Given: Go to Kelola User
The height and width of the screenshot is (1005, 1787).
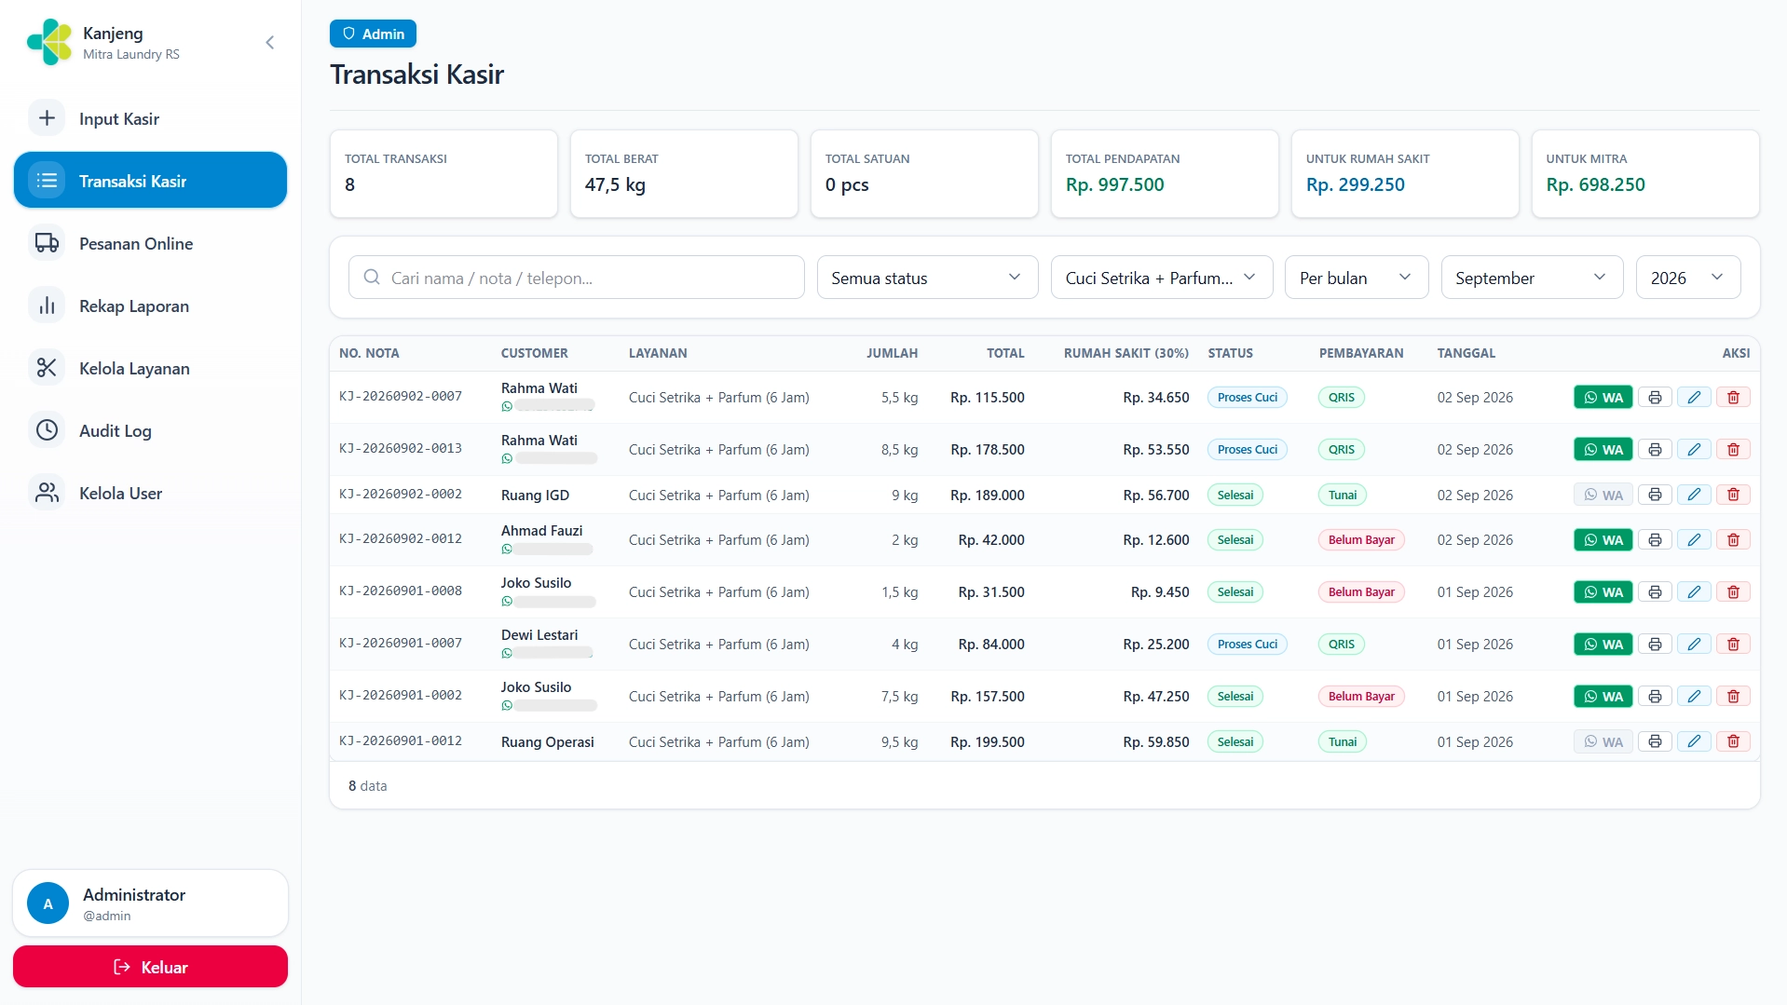Looking at the screenshot, I should [150, 493].
